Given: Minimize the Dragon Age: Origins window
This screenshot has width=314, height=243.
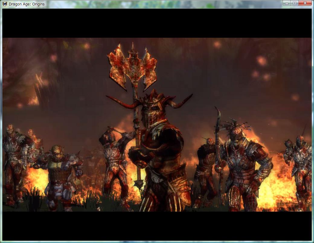Looking at the screenshot, I should coord(287,3).
